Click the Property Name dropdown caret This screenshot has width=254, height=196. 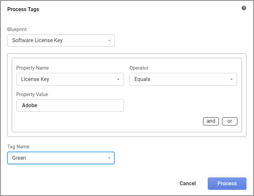[x=118, y=79]
